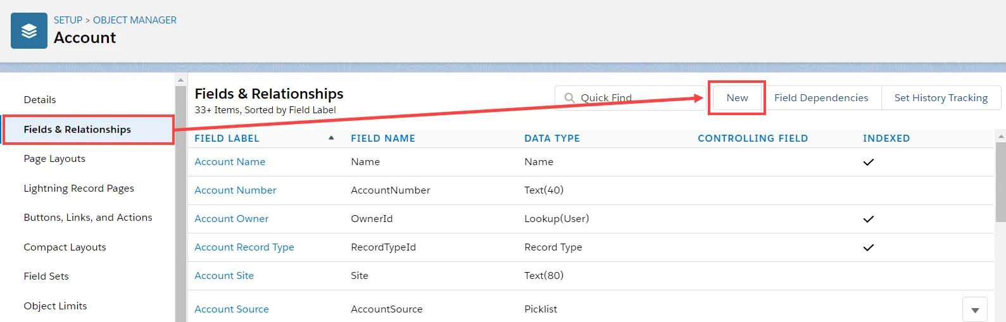Open Compact Layouts section
Screen dimensions: 1006x322
(x=65, y=247)
